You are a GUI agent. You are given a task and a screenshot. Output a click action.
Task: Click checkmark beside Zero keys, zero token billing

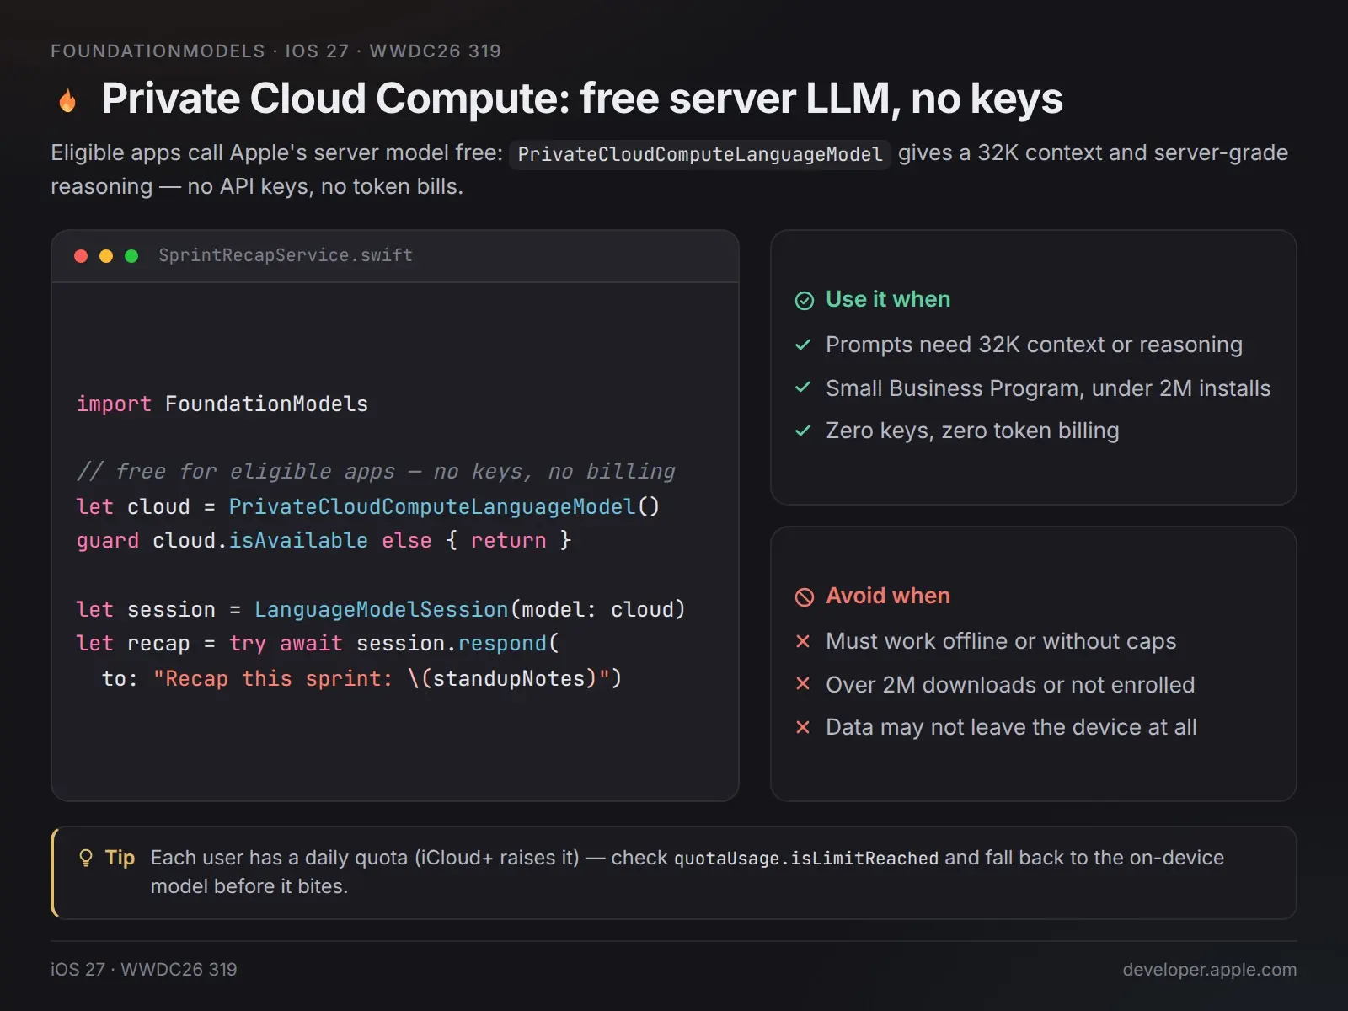803,431
